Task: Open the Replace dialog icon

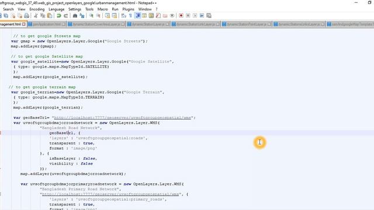Action: point(82,16)
